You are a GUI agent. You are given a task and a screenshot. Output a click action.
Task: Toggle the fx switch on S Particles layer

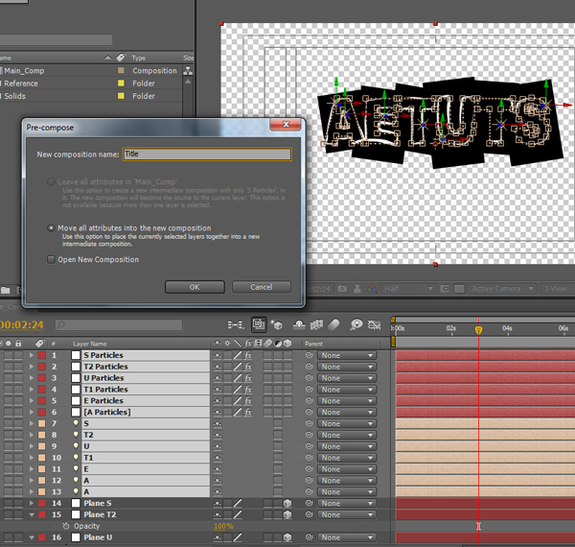pos(248,355)
